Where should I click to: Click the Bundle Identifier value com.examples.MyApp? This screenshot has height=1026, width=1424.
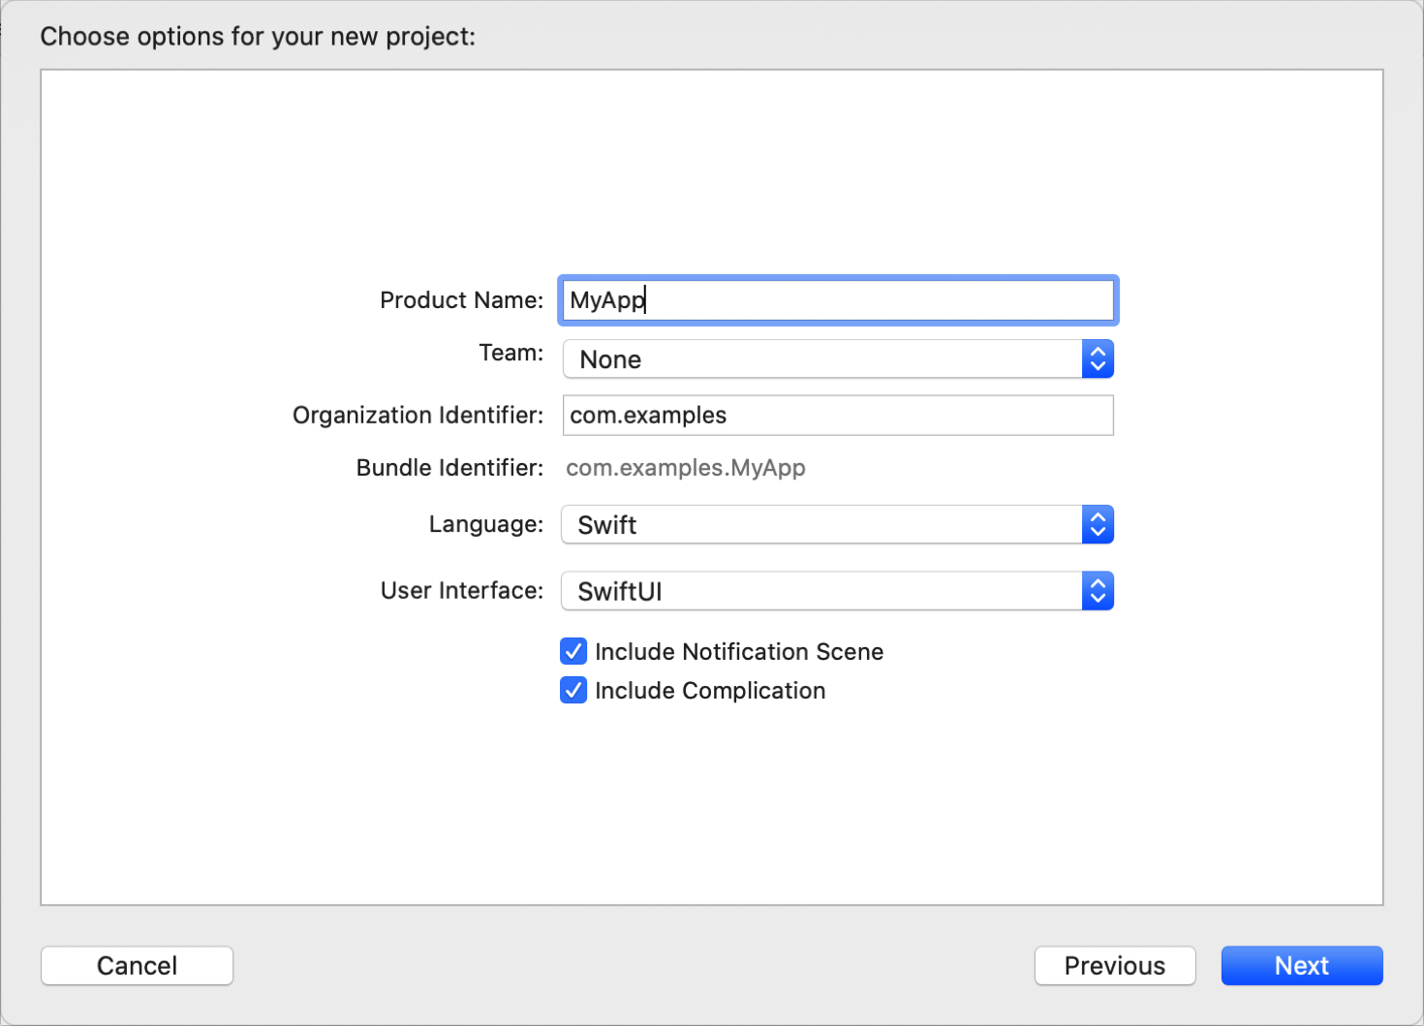685,468
